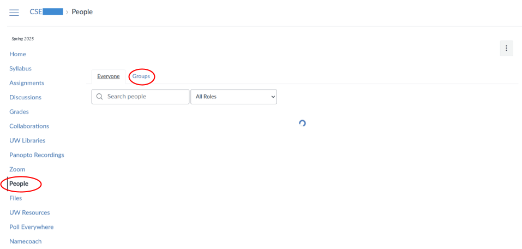522x249 pixels.
Task: Open the Syllabus page
Action: pyautogui.click(x=20, y=68)
